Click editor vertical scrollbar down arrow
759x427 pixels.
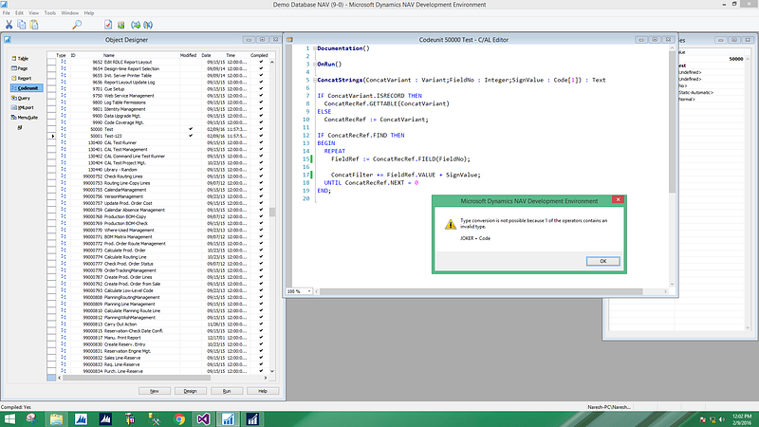click(x=672, y=284)
